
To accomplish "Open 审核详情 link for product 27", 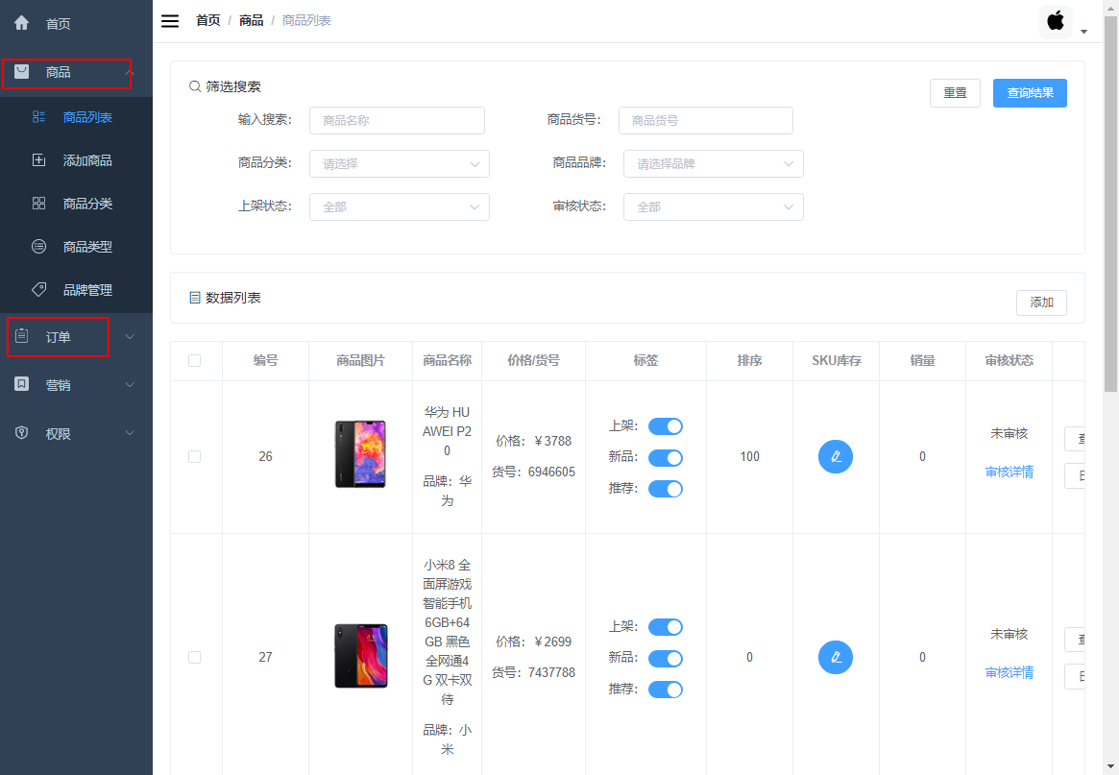I will coord(1010,672).
